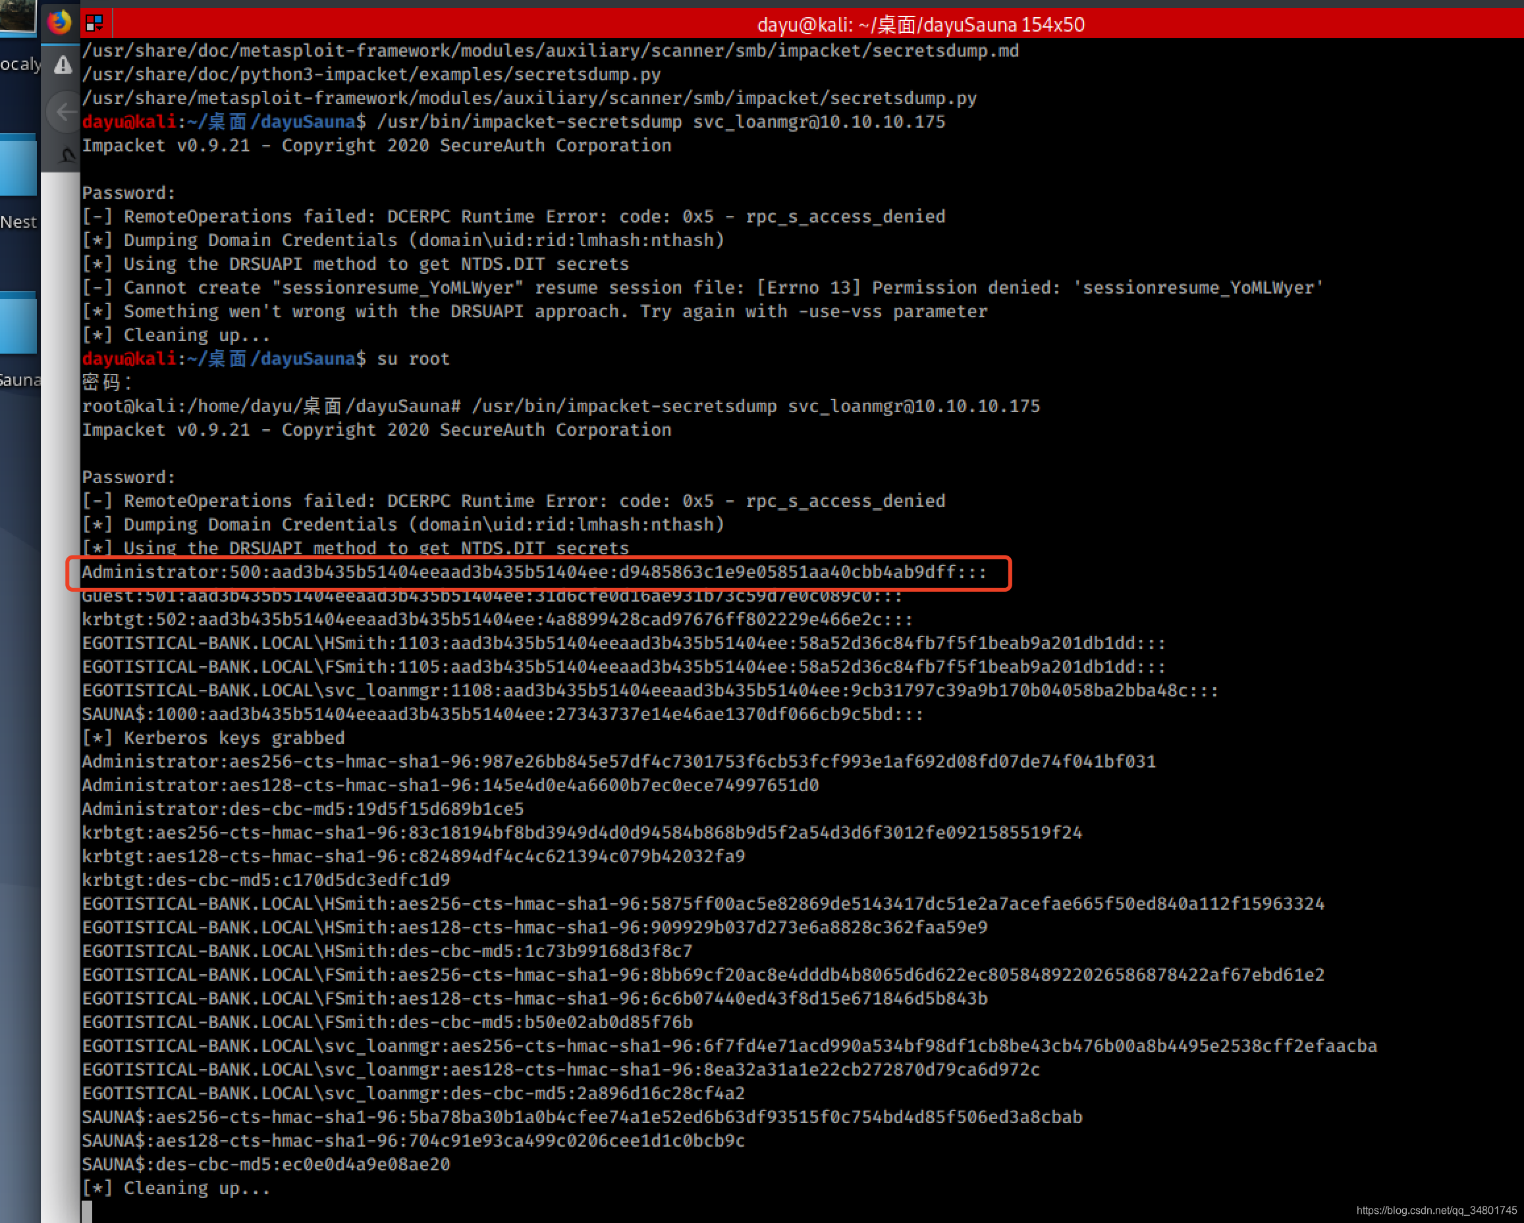Click the Administrator aes128-cts-hmac-sha1-96 key line
Screen dimensions: 1524x1223
(450, 786)
